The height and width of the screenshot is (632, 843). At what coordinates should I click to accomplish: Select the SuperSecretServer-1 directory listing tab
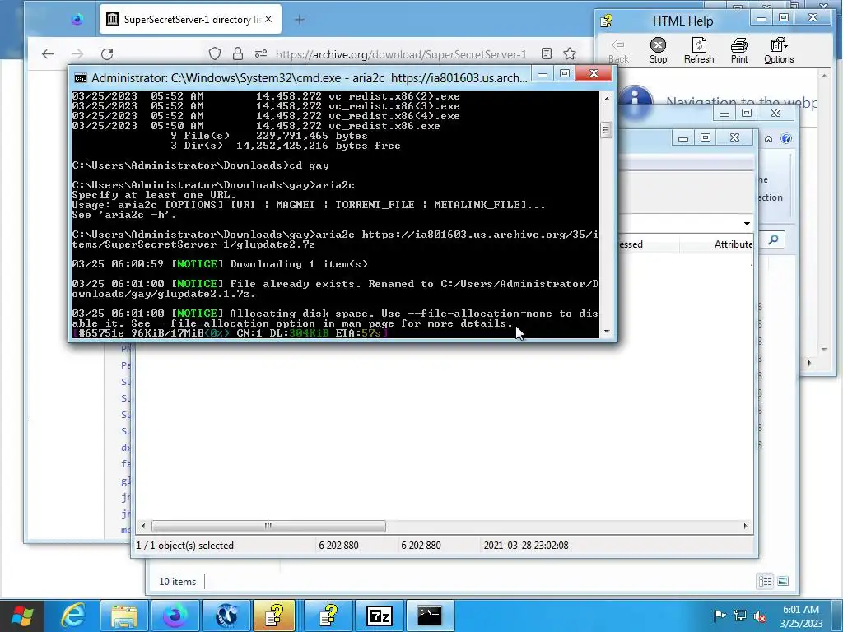coord(190,20)
